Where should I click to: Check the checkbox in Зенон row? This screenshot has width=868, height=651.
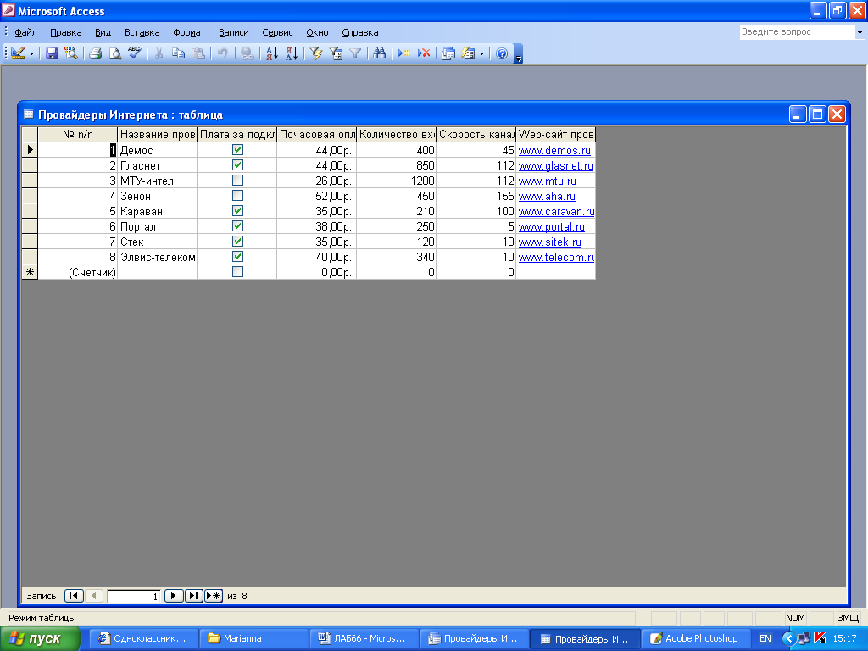point(237,196)
